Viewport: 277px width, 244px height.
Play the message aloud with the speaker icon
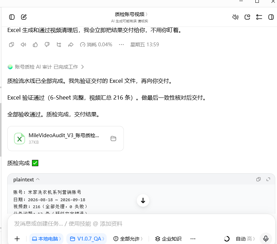click(x=23, y=45)
